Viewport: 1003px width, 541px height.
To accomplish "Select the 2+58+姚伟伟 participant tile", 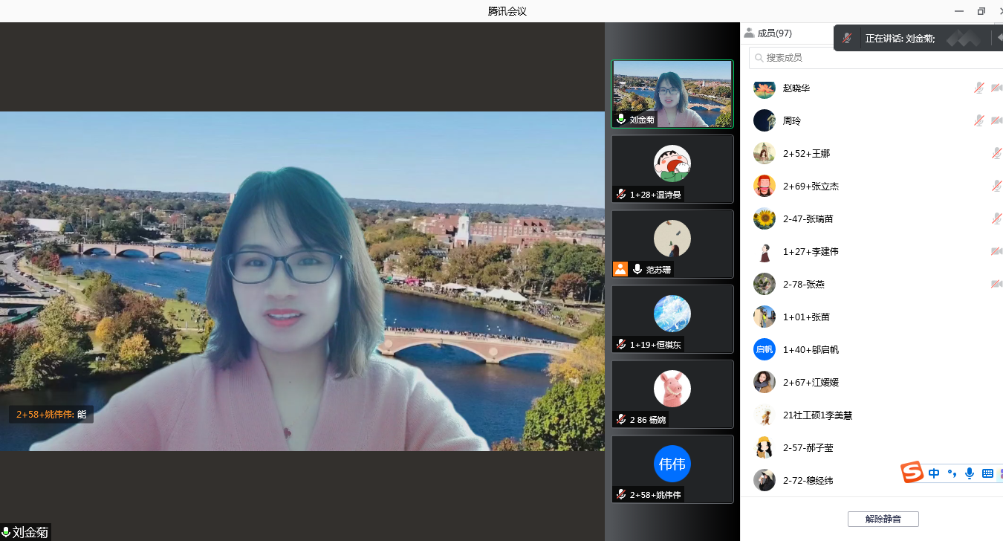I will [672, 469].
